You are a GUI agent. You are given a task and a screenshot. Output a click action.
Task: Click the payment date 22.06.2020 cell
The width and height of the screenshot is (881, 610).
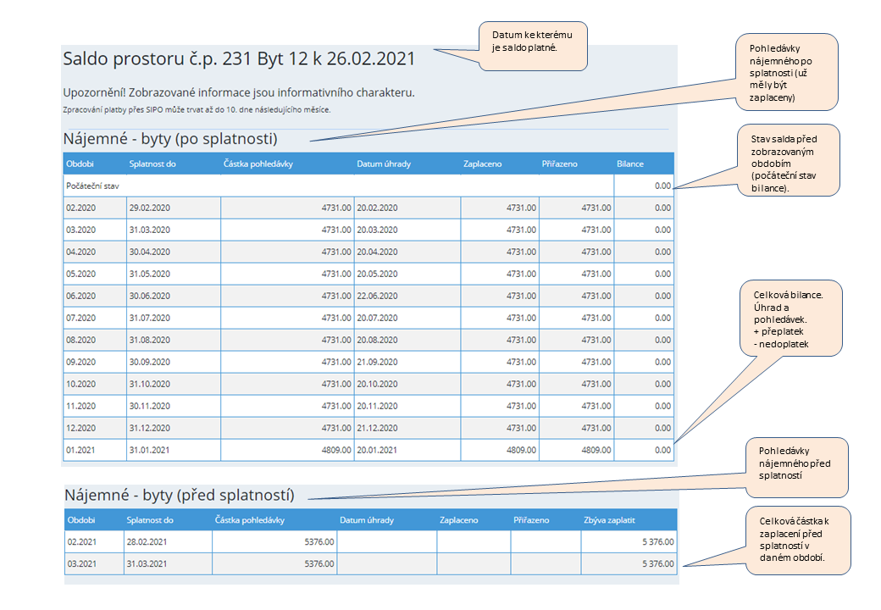tap(378, 296)
